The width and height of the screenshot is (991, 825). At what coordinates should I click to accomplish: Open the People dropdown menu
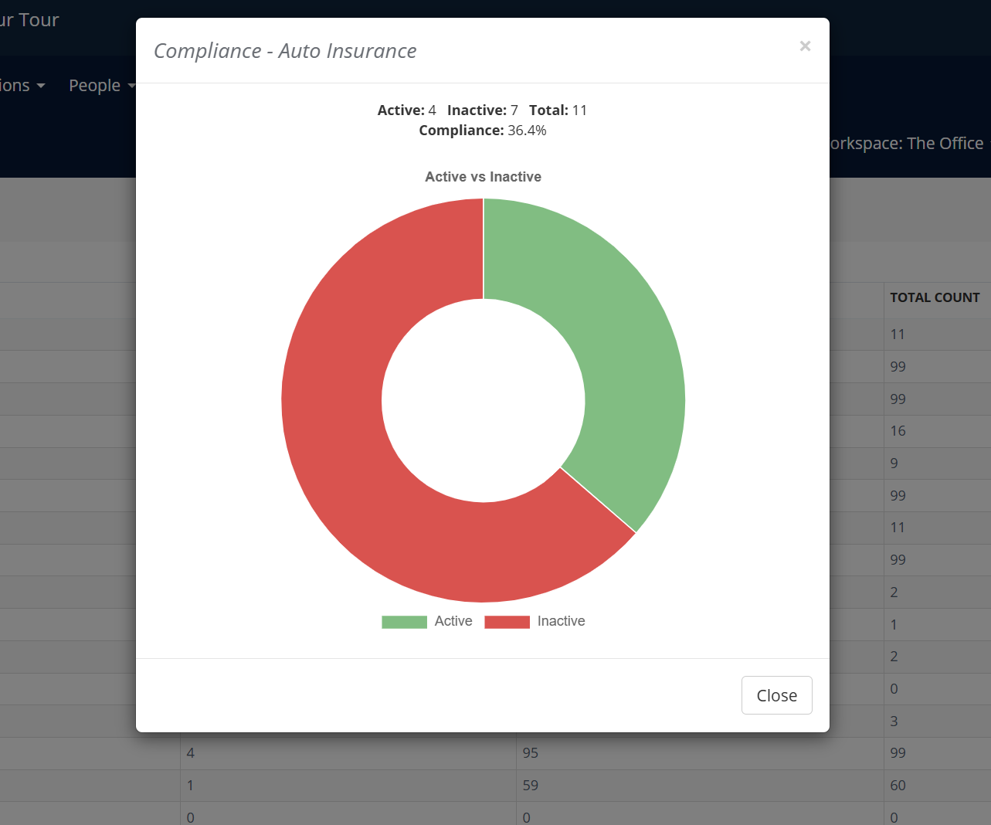(x=95, y=86)
